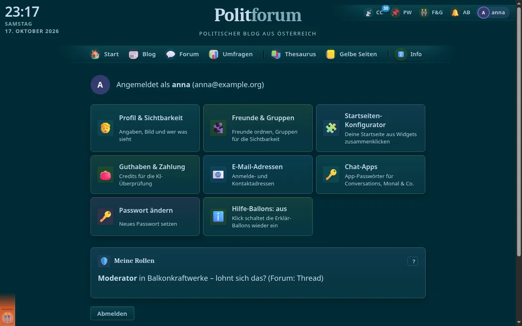Open the anna user menu
This screenshot has height=326, width=522.
click(x=493, y=13)
